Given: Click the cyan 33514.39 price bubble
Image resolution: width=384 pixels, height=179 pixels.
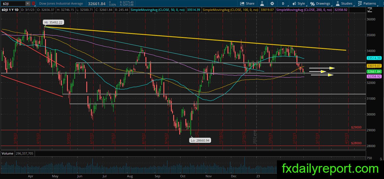Looking at the screenshot, I should tap(374, 58).
